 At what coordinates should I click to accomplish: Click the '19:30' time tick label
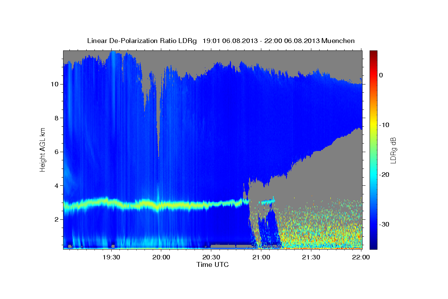coord(111,257)
